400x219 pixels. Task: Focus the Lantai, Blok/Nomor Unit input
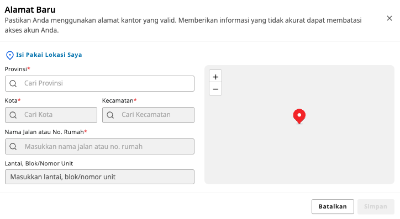[x=99, y=177]
